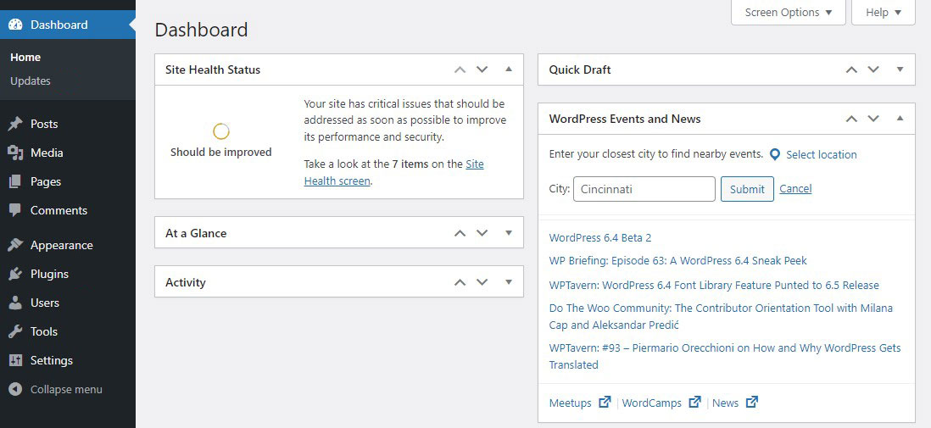Click the Submit city button
This screenshot has width=931, height=428.
click(747, 189)
